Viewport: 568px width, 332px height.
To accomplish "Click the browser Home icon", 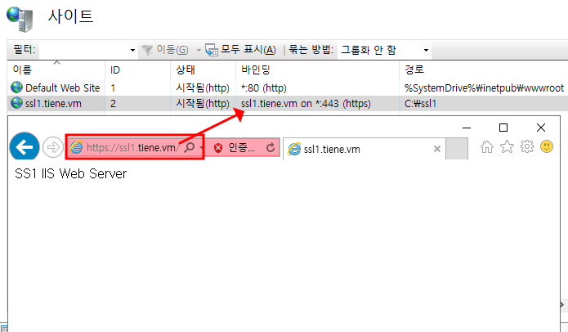I will click(487, 147).
